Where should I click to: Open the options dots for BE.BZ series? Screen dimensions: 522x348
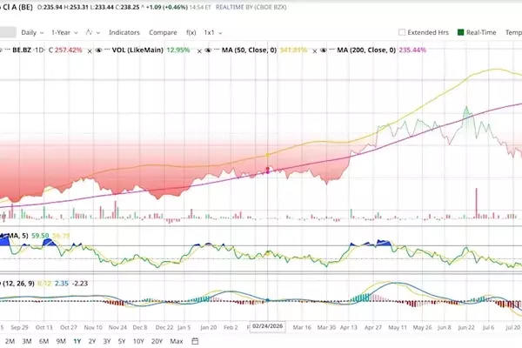[x=7, y=50]
